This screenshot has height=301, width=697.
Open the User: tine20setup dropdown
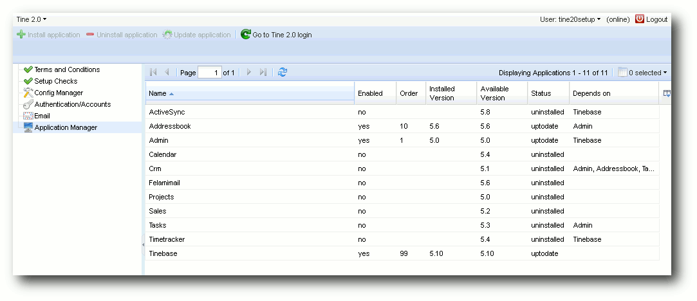tap(570, 19)
